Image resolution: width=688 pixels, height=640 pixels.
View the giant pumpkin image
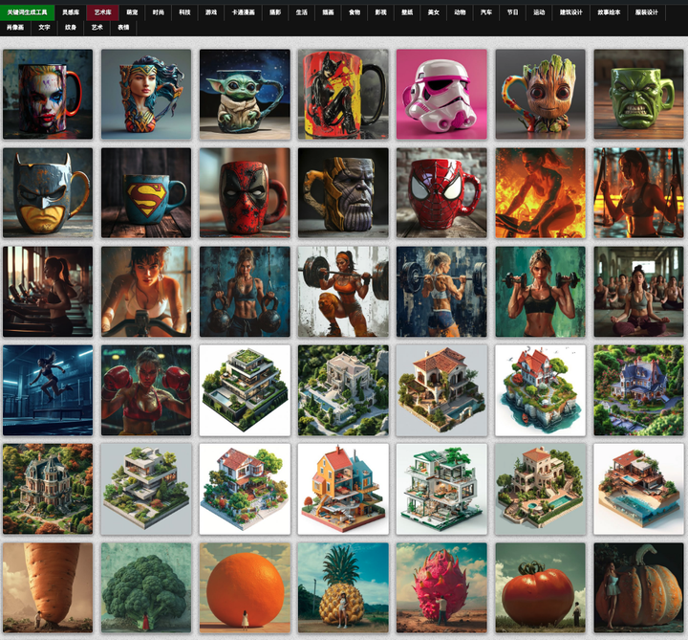tap(638, 587)
